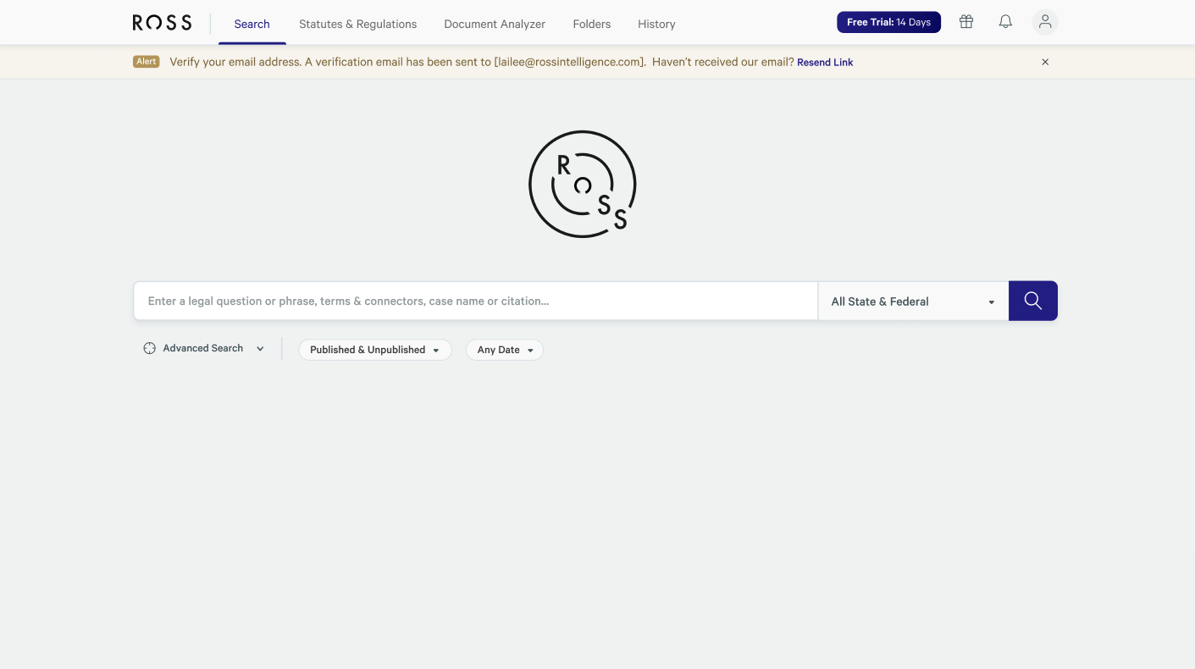Open the Document Analyzer tab
This screenshot has width=1195, height=669.
495,24
